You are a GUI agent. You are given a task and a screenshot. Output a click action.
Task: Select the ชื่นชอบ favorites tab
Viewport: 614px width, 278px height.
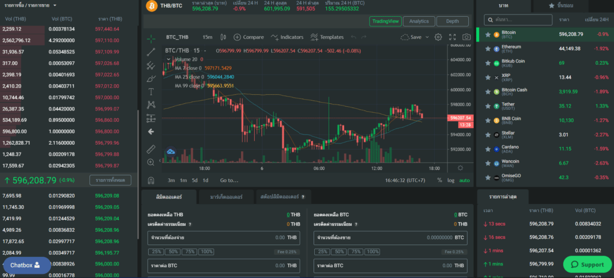(561, 6)
